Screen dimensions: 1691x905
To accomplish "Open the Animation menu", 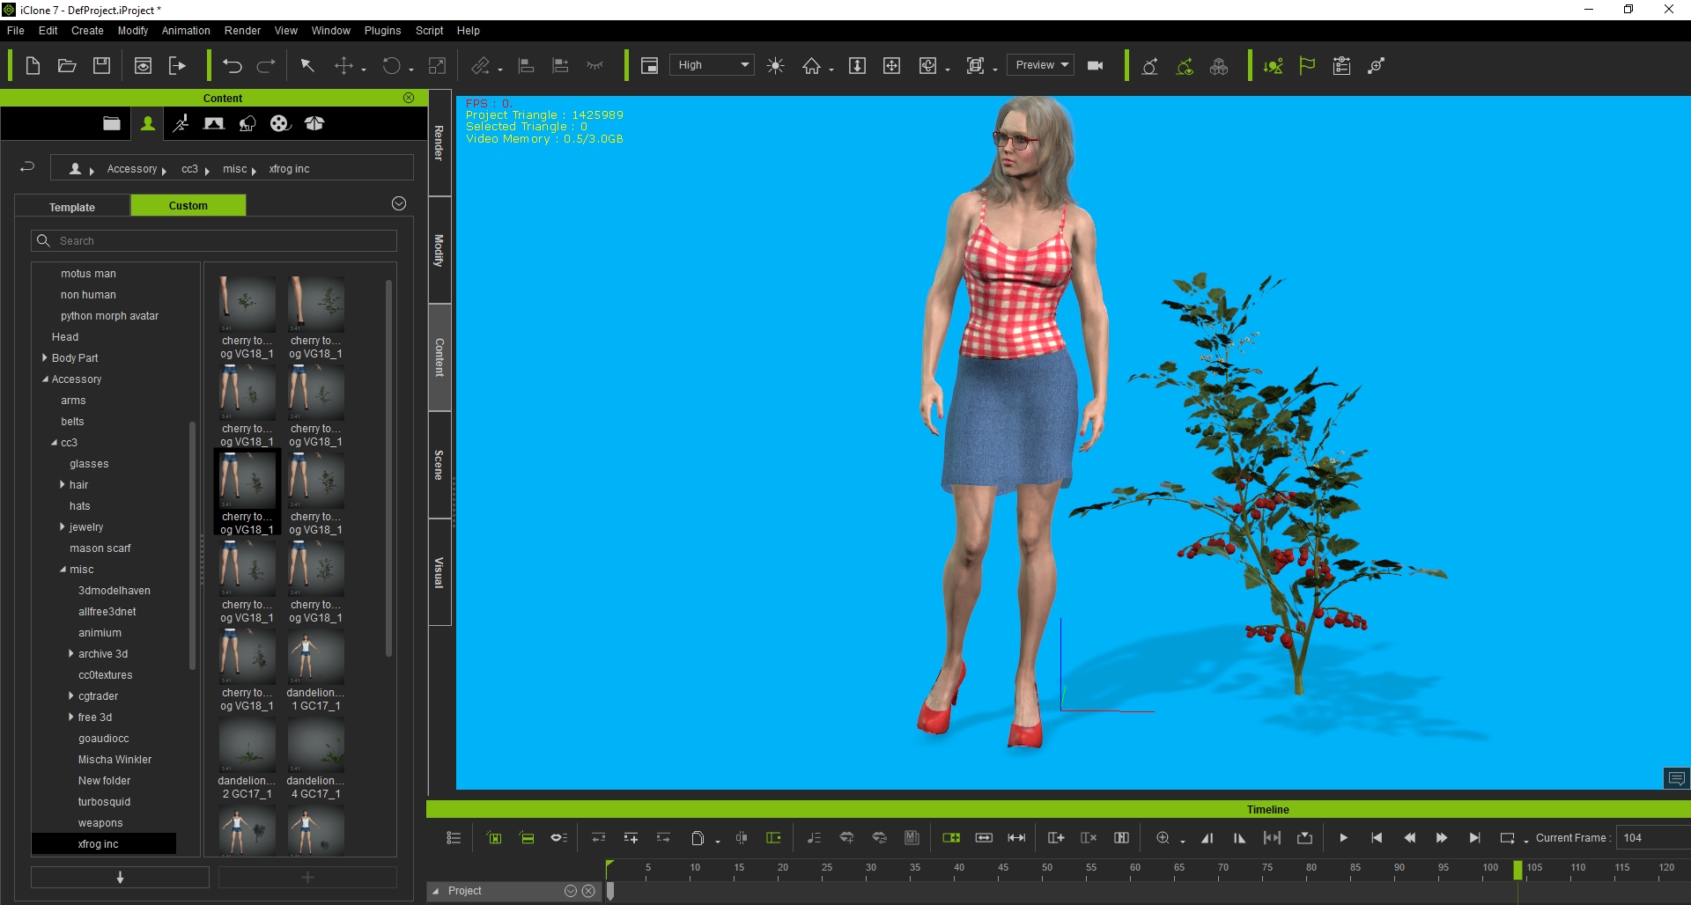I will click(186, 30).
